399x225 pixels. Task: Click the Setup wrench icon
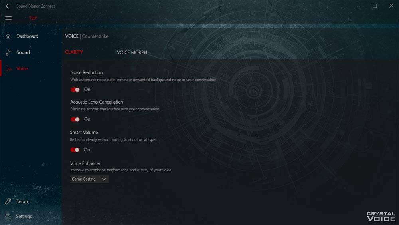point(8,201)
